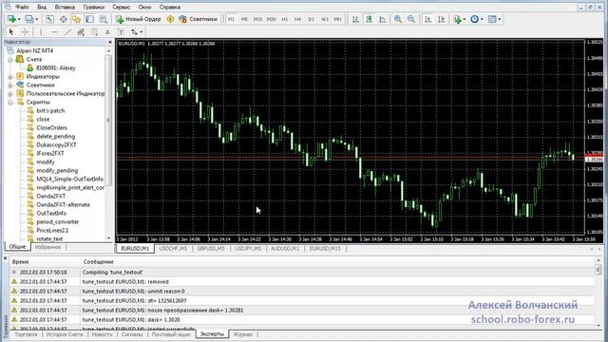
Task: Select the Text tool
Action: (x=107, y=31)
